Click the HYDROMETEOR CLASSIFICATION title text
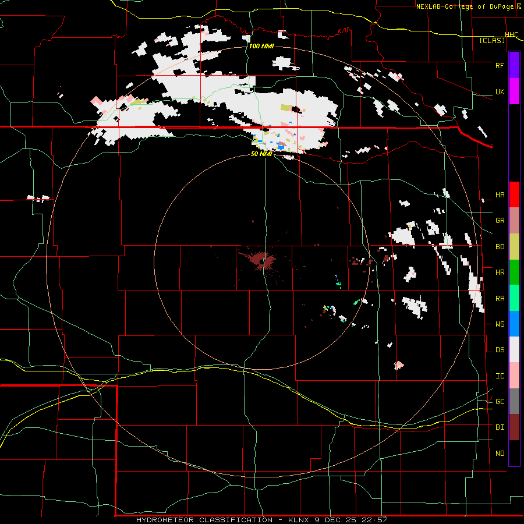This screenshot has width=524, height=524. (204, 520)
